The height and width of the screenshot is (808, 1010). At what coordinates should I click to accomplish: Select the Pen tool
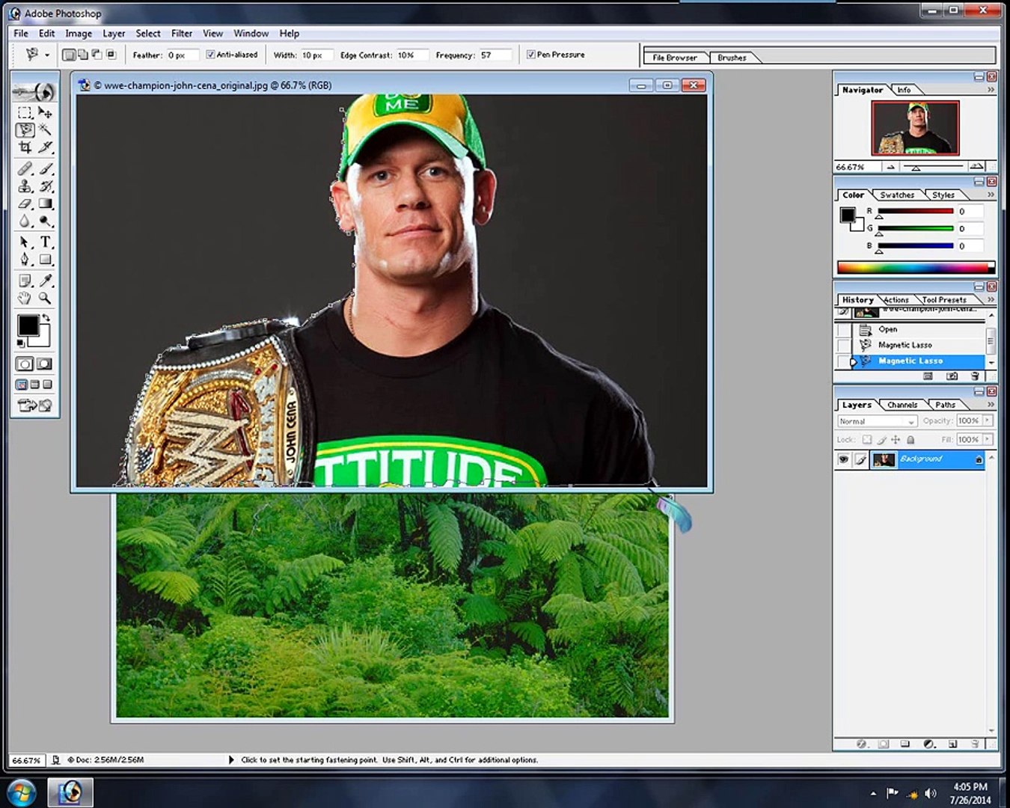click(25, 260)
